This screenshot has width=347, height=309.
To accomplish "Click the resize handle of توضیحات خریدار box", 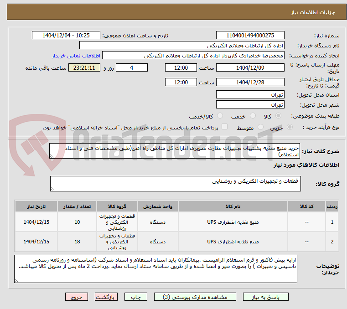I will click(x=16, y=280).
